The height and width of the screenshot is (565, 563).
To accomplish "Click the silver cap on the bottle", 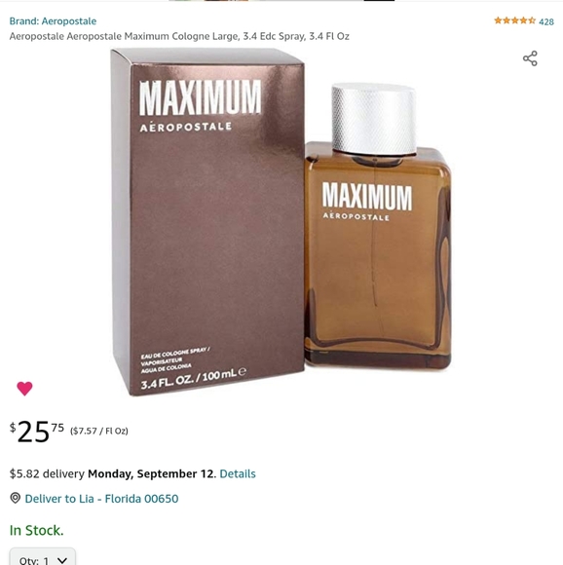I will [374, 118].
